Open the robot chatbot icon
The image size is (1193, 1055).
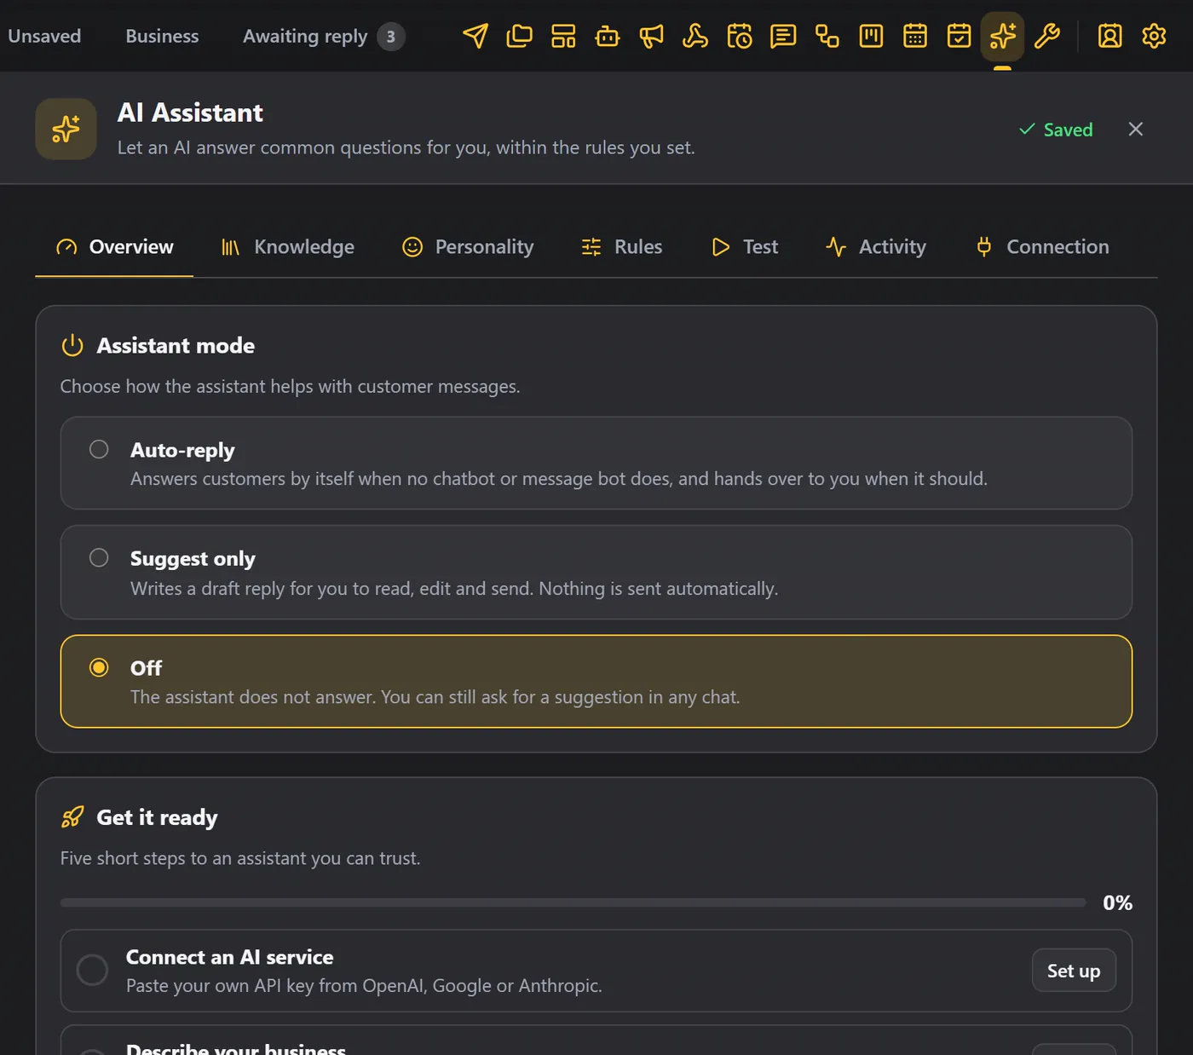pos(608,36)
